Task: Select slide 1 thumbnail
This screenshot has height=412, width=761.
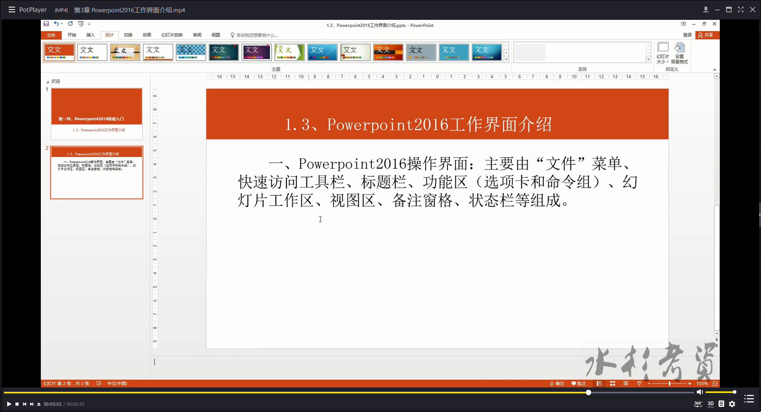Action: click(97, 114)
